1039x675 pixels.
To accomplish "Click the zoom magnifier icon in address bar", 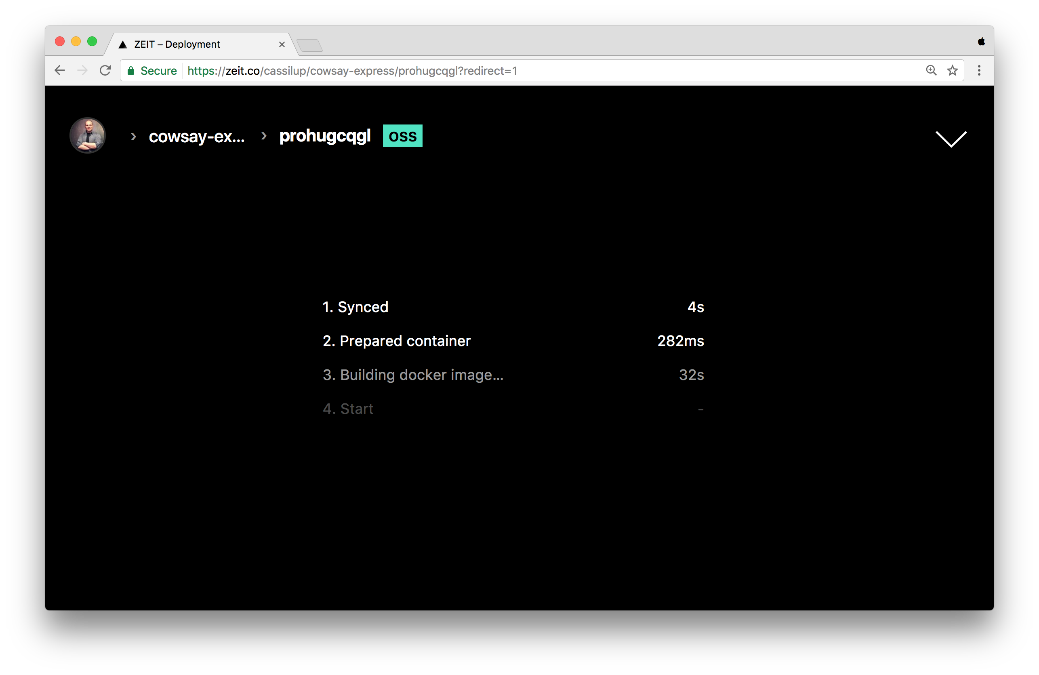I will pos(931,70).
